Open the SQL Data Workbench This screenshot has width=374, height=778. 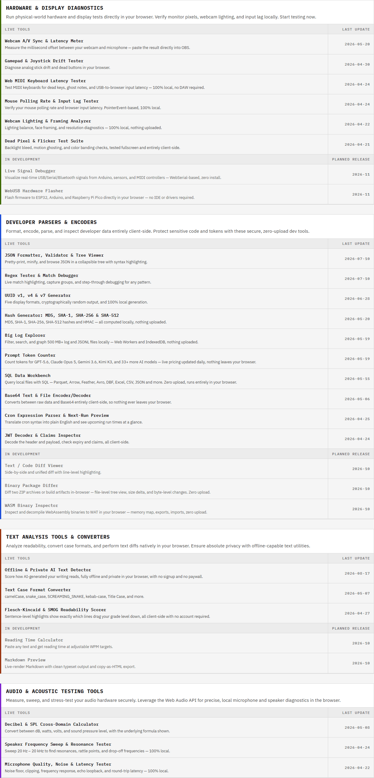click(27, 376)
